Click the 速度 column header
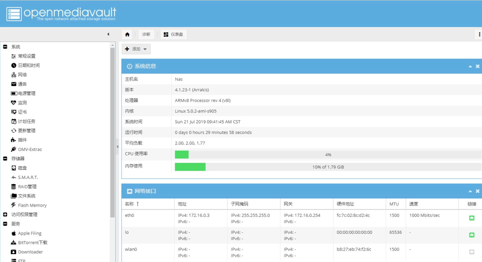The image size is (482, 262). pyautogui.click(x=432, y=204)
